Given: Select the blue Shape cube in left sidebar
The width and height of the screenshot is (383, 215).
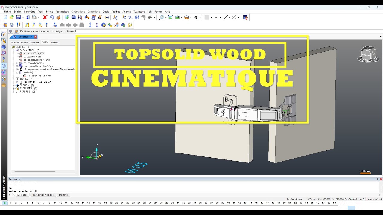Looking at the screenshot, I should (x=4, y=47).
